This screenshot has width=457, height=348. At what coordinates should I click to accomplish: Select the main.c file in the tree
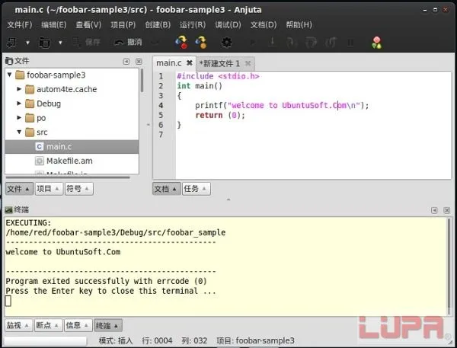point(72,147)
